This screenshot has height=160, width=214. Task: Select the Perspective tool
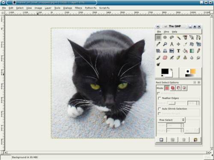coord(165,51)
